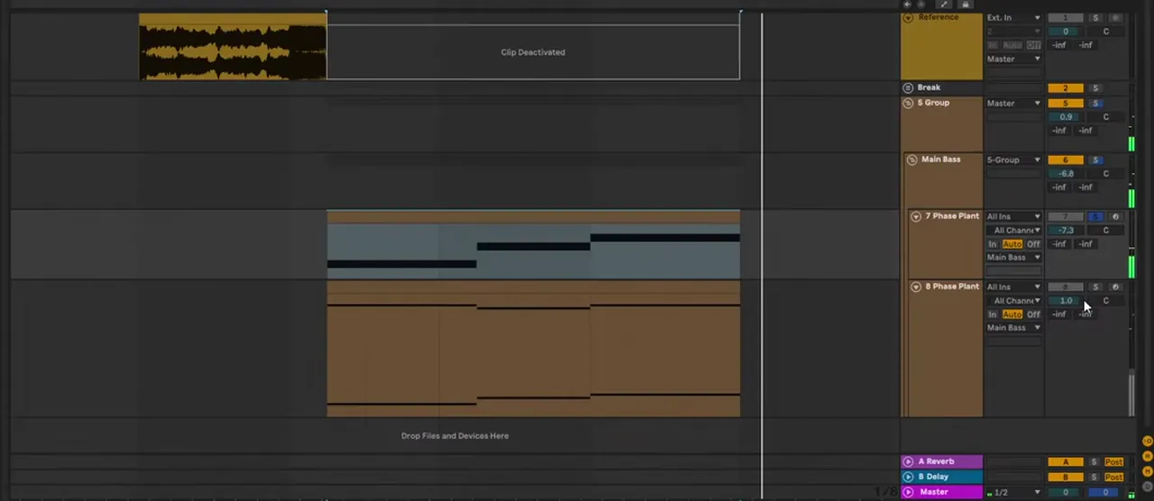Click the 7 Phase Plant volume value -7.3
Image resolution: width=1154 pixels, height=501 pixels.
(1066, 231)
